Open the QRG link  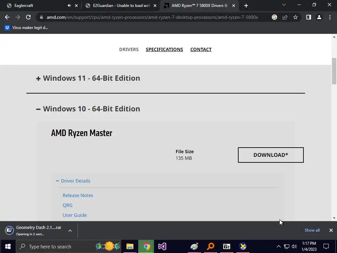[x=67, y=205]
